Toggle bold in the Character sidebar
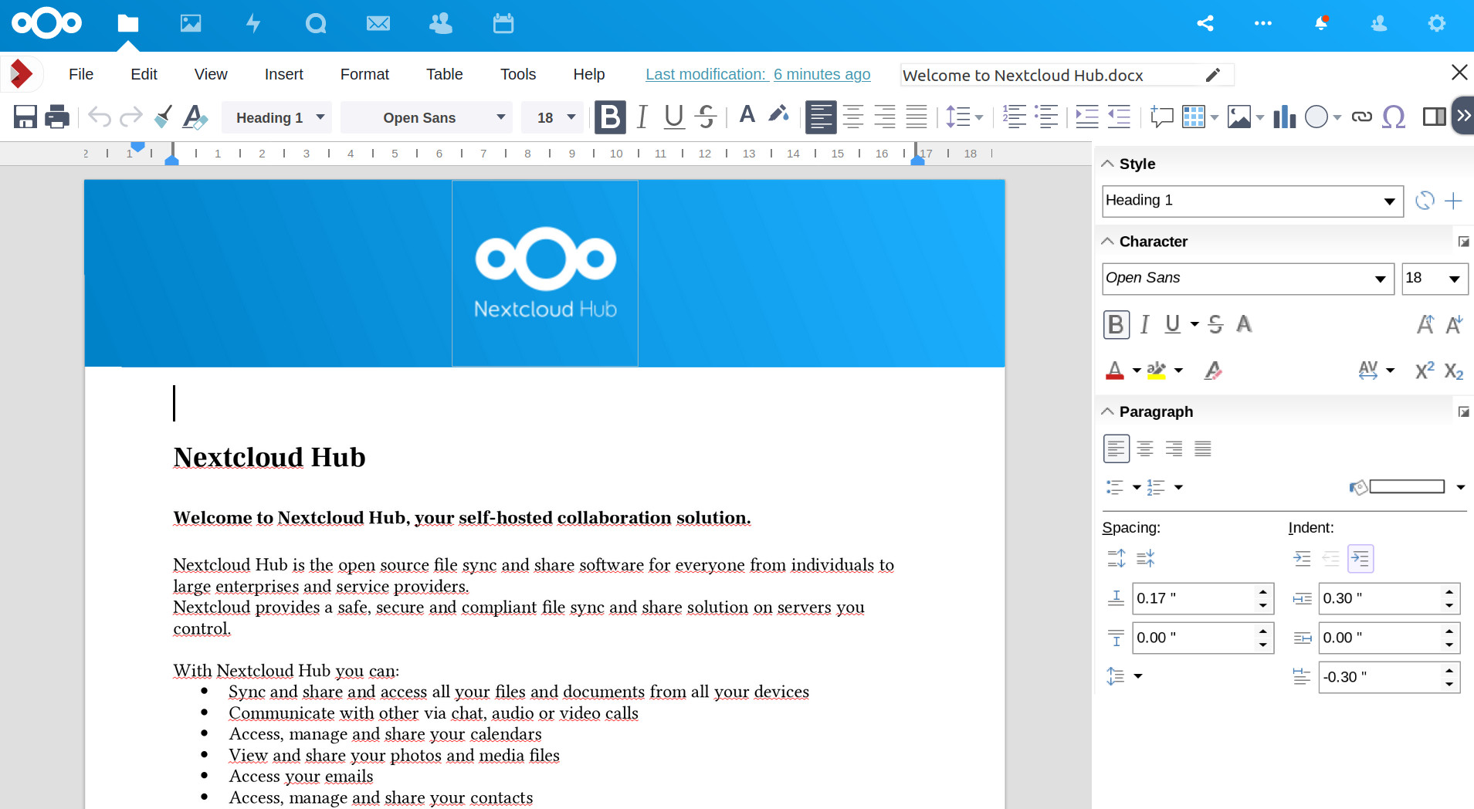Viewport: 1474px width, 809px height. coord(1115,324)
